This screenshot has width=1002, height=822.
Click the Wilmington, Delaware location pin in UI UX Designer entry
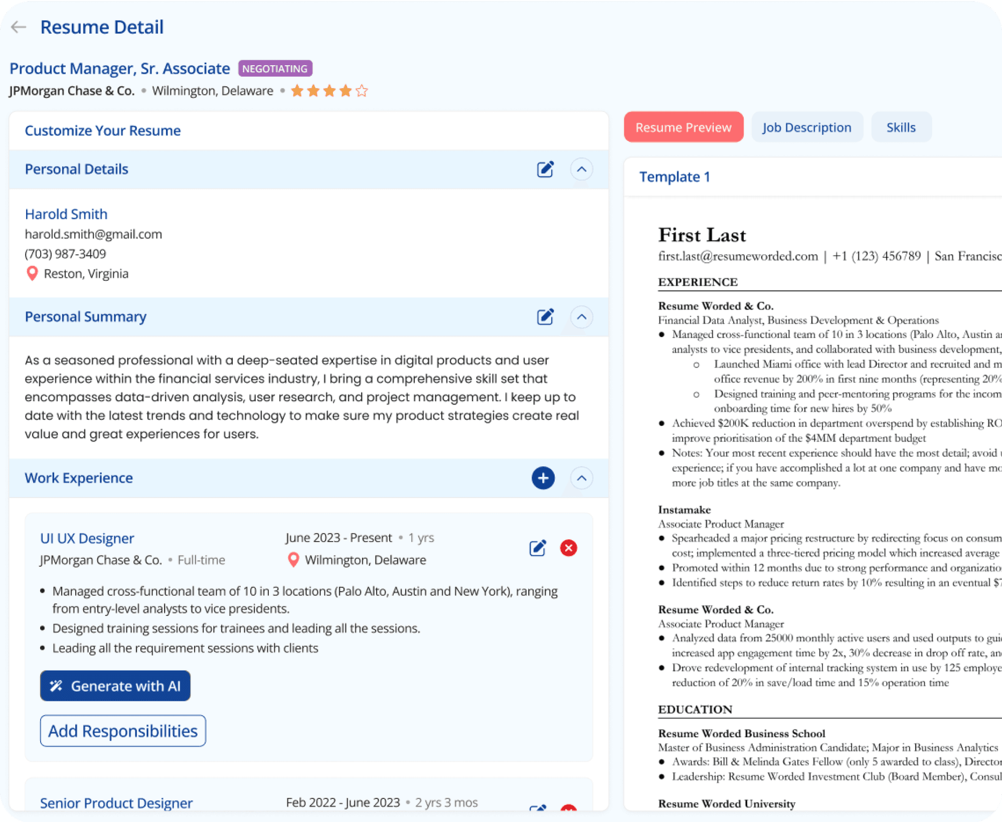293,560
